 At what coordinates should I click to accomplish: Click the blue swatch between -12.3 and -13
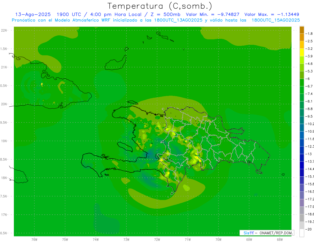302,150
